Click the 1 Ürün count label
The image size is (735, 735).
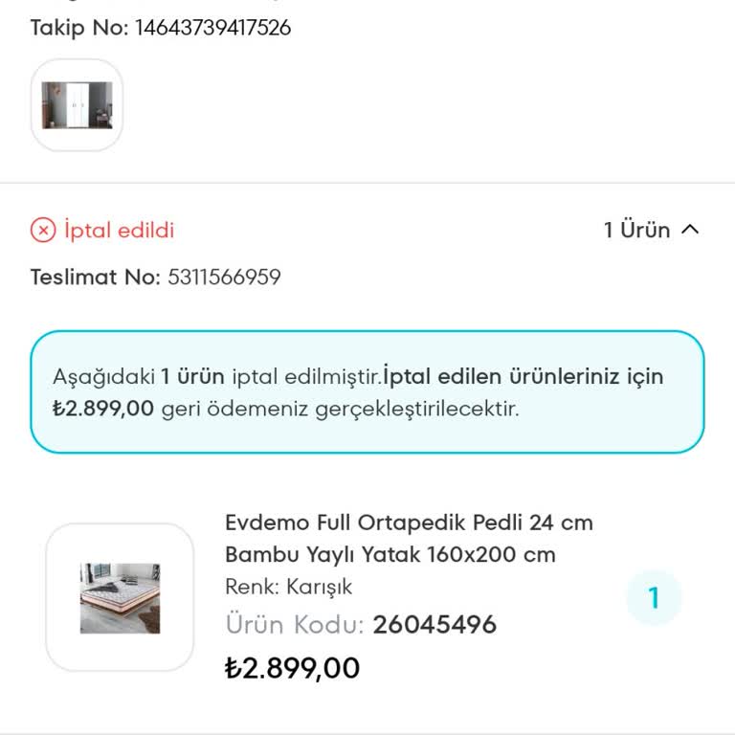[x=636, y=230]
